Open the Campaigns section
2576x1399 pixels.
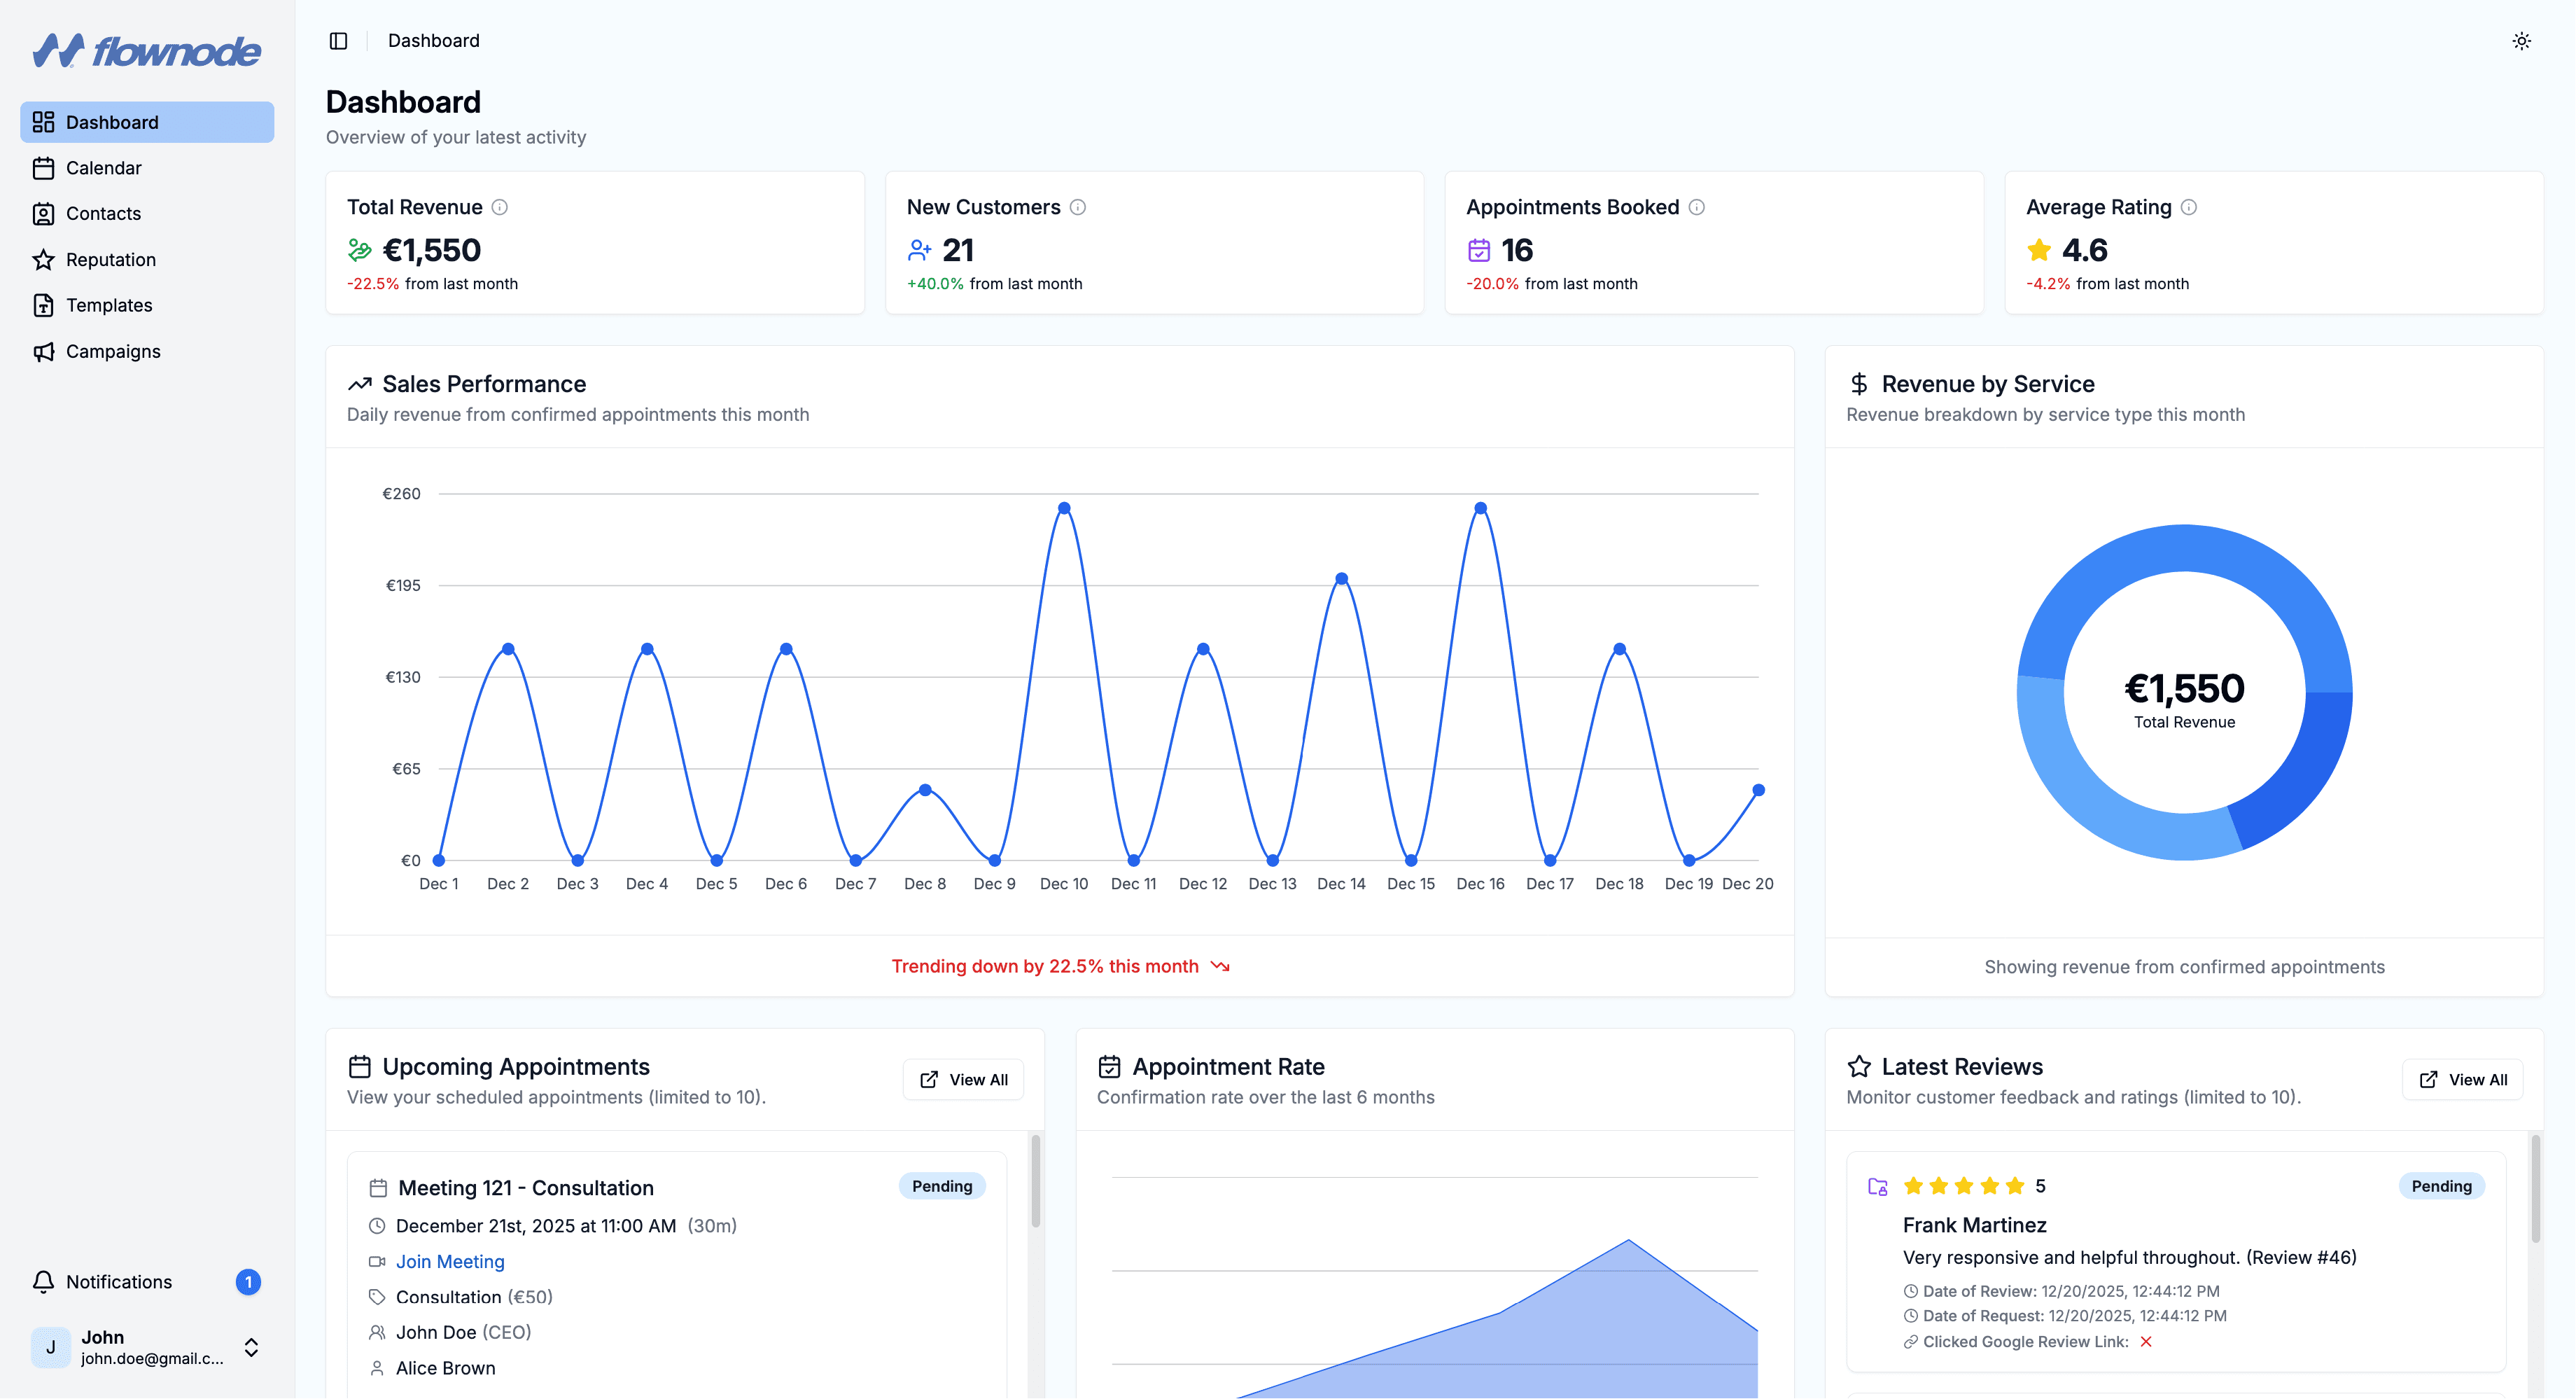113,351
